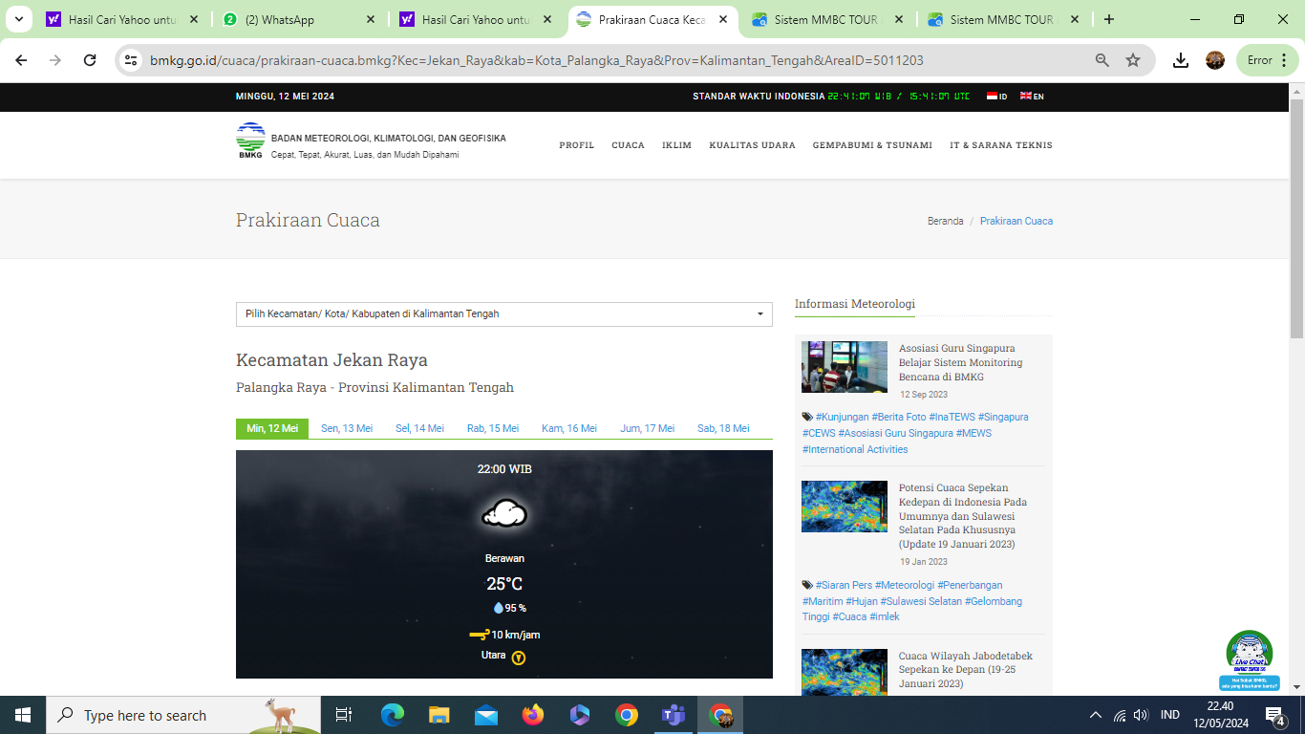Screen dimensions: 1305x734
Task: Launch Firefox from taskbar
Action: [532, 715]
